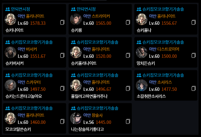This screenshot has width=201, height=137.
Task: Click the copy icon for 소갈취한소서리스
Action: (193, 88)
